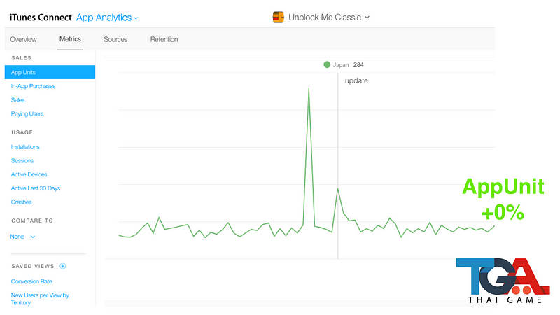The width and height of the screenshot is (560, 315).
Task: Switch to the Sources tab
Action: [x=115, y=39]
